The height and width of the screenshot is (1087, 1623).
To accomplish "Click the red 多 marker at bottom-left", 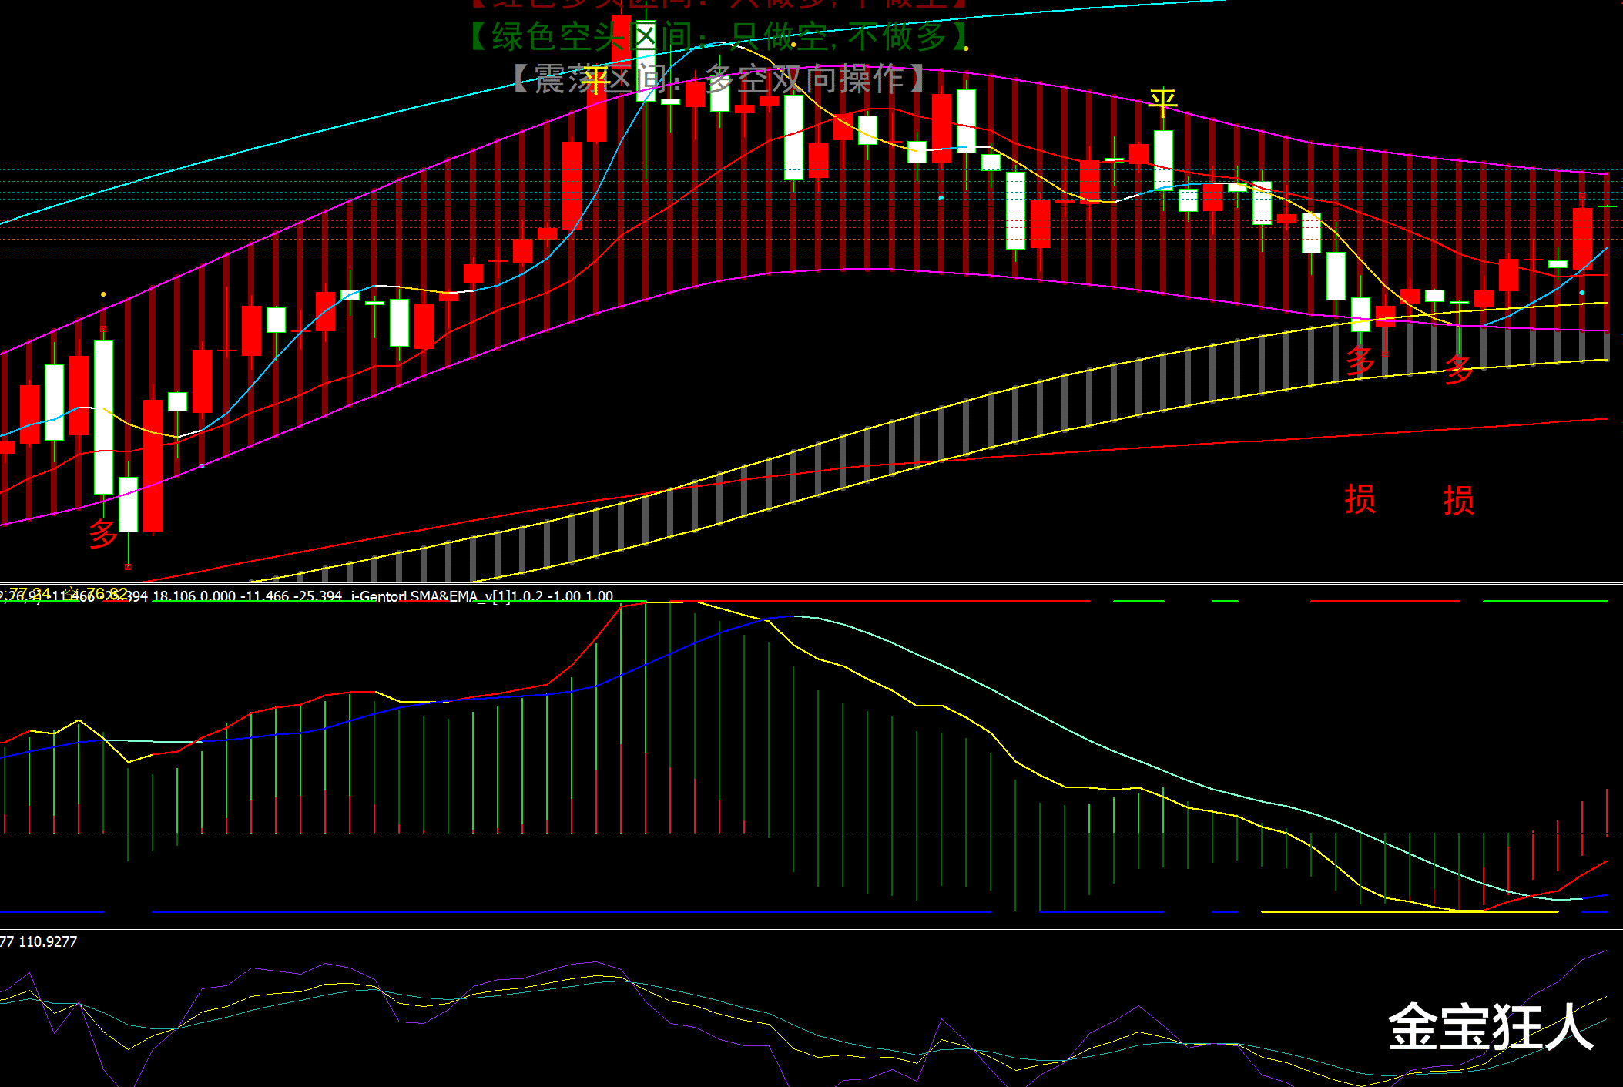I will click(103, 533).
